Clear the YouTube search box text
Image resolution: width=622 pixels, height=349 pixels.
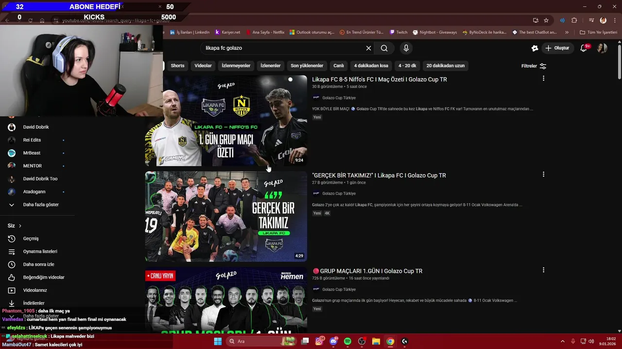pos(368,48)
